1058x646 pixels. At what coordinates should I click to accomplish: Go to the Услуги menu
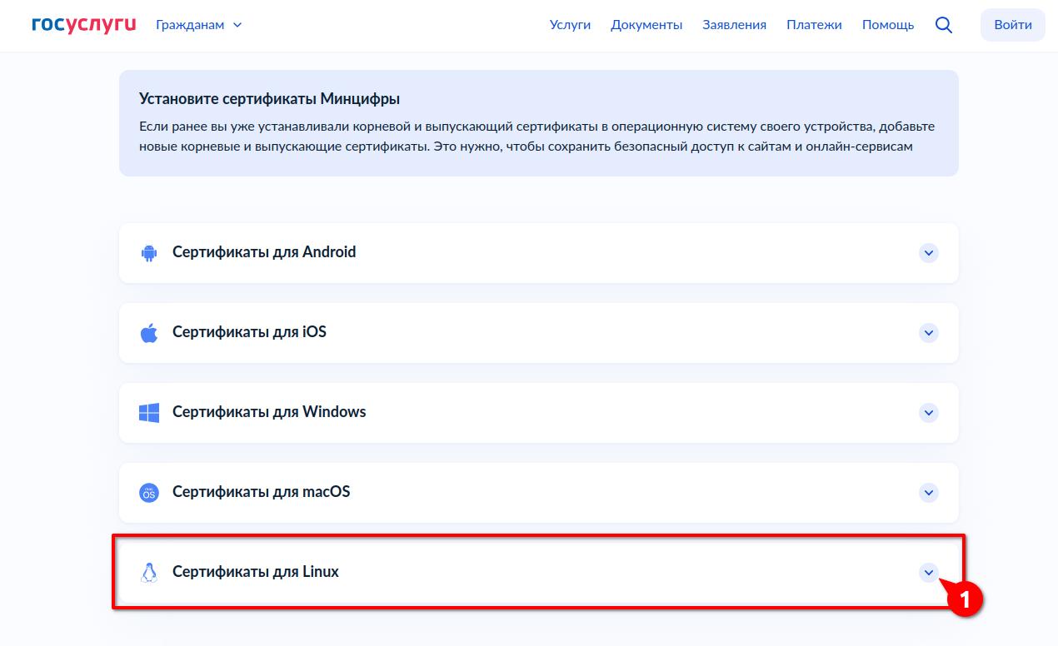pyautogui.click(x=570, y=25)
